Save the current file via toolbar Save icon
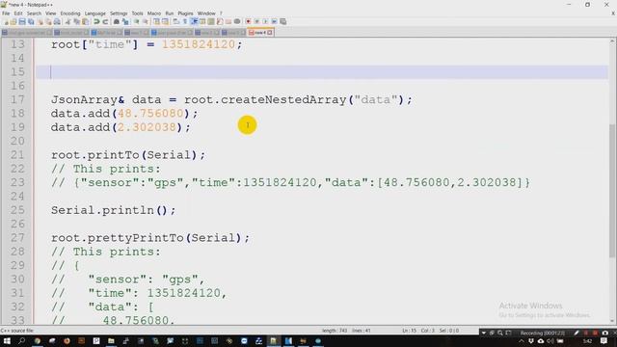Screen dimensions: 617x347 coord(22,21)
